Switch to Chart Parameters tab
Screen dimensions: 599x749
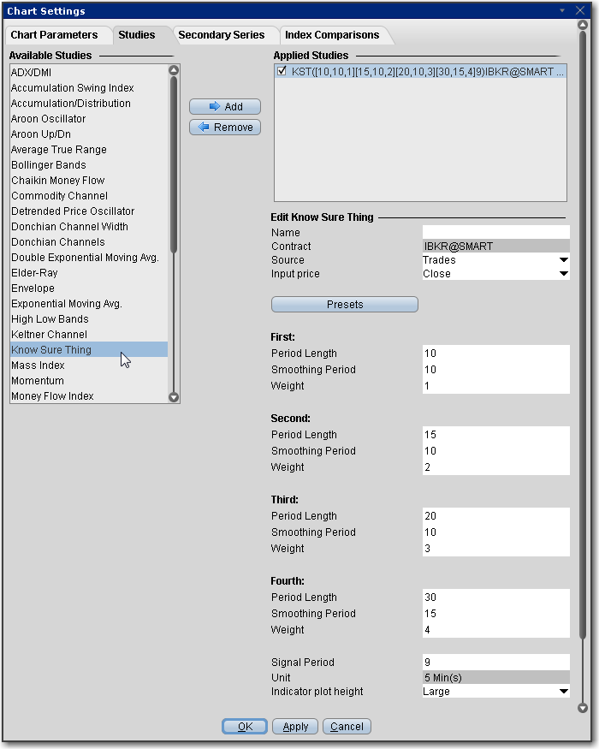coord(53,35)
